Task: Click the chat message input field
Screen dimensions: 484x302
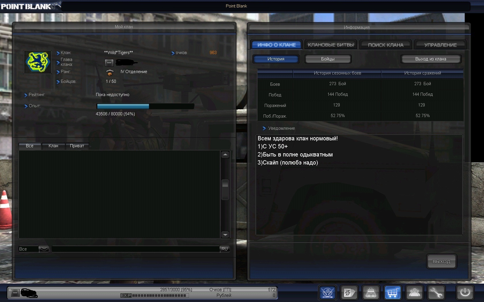Action: coord(135,249)
